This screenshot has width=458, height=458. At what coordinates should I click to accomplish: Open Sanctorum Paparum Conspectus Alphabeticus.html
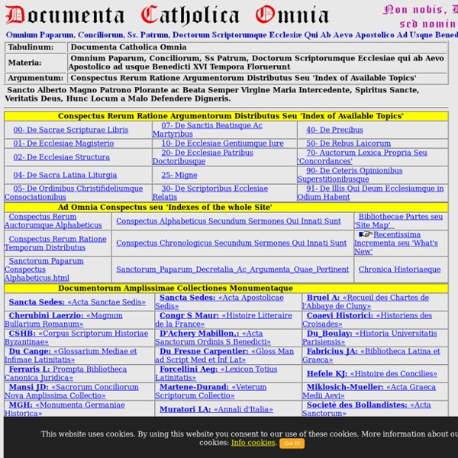coord(44,269)
